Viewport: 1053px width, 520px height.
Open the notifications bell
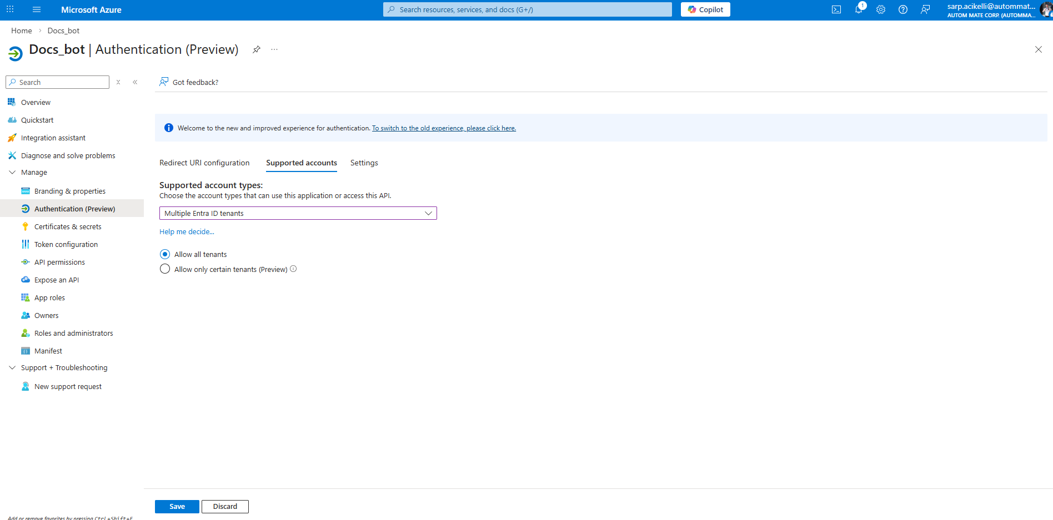[859, 9]
